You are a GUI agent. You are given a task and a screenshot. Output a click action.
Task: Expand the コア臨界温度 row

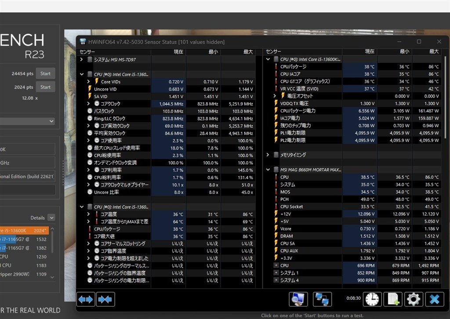click(x=88, y=251)
